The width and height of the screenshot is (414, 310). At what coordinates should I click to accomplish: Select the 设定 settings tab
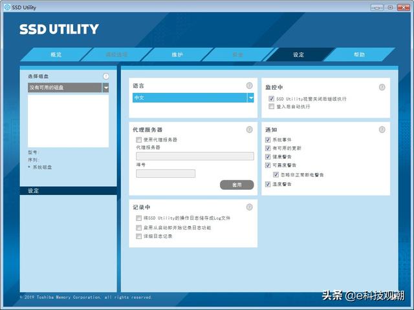click(x=298, y=54)
